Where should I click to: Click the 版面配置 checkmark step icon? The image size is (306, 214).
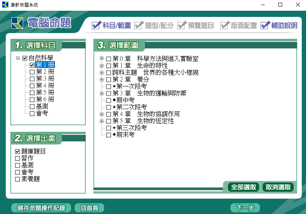point(225,25)
